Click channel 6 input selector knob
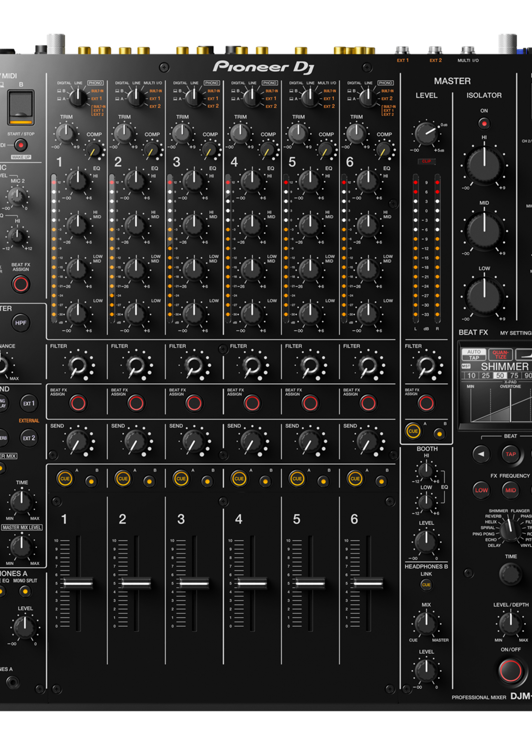Image resolution: width=532 pixels, height=745 pixels. tap(368, 97)
